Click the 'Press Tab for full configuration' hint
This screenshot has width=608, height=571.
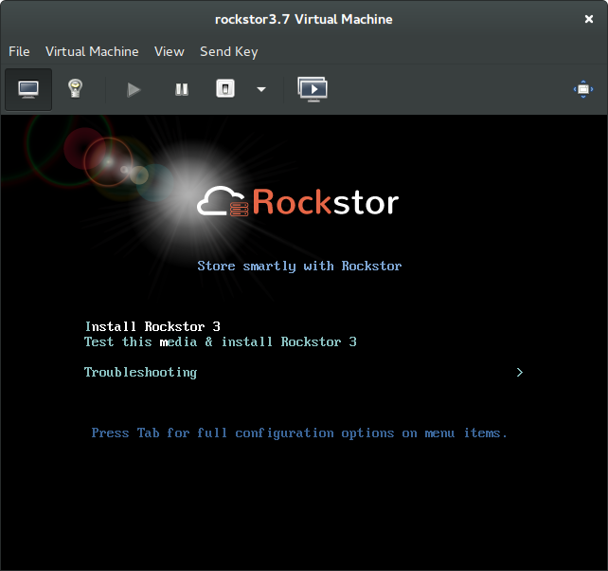click(x=299, y=433)
